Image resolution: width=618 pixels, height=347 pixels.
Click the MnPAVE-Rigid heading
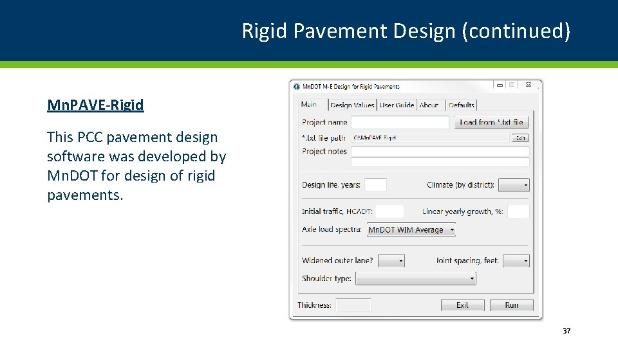coord(95,105)
